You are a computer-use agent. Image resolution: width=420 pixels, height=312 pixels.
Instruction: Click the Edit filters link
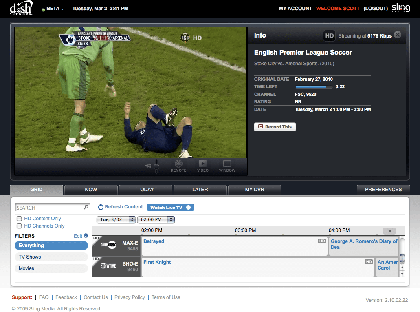pos(78,236)
